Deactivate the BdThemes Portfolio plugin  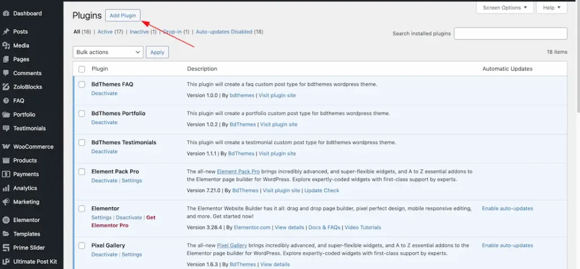[x=104, y=123]
